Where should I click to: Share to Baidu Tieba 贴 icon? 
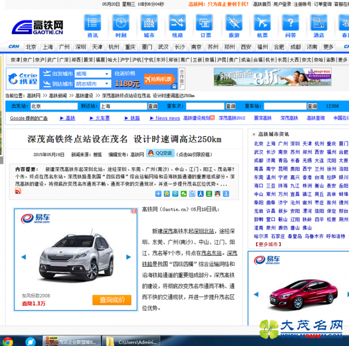[192, 194]
